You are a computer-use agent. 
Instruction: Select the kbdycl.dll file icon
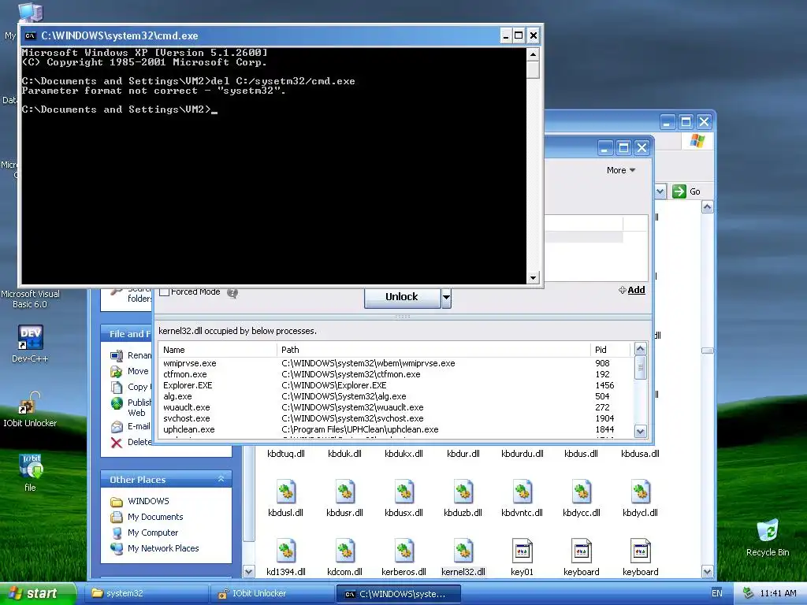pos(641,492)
